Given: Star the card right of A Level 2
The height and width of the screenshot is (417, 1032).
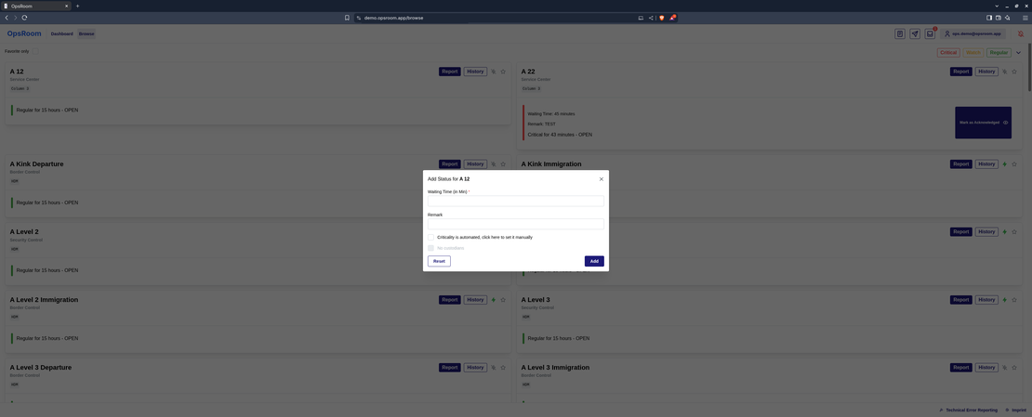Looking at the screenshot, I should click(x=1014, y=231).
